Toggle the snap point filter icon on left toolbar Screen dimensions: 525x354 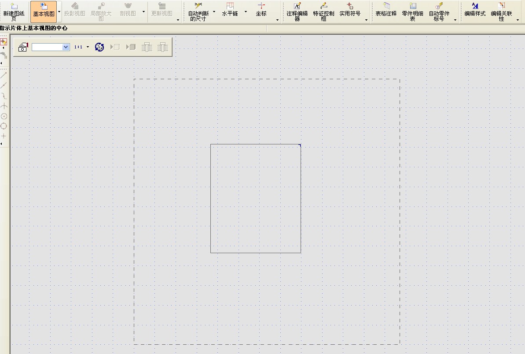4,42
